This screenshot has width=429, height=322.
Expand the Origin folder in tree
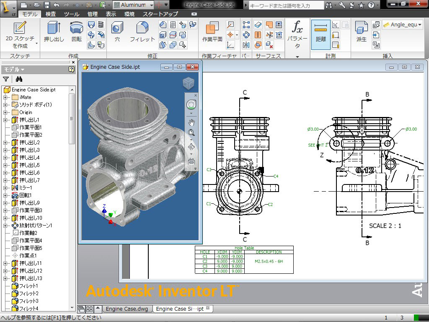pyautogui.click(x=6, y=112)
